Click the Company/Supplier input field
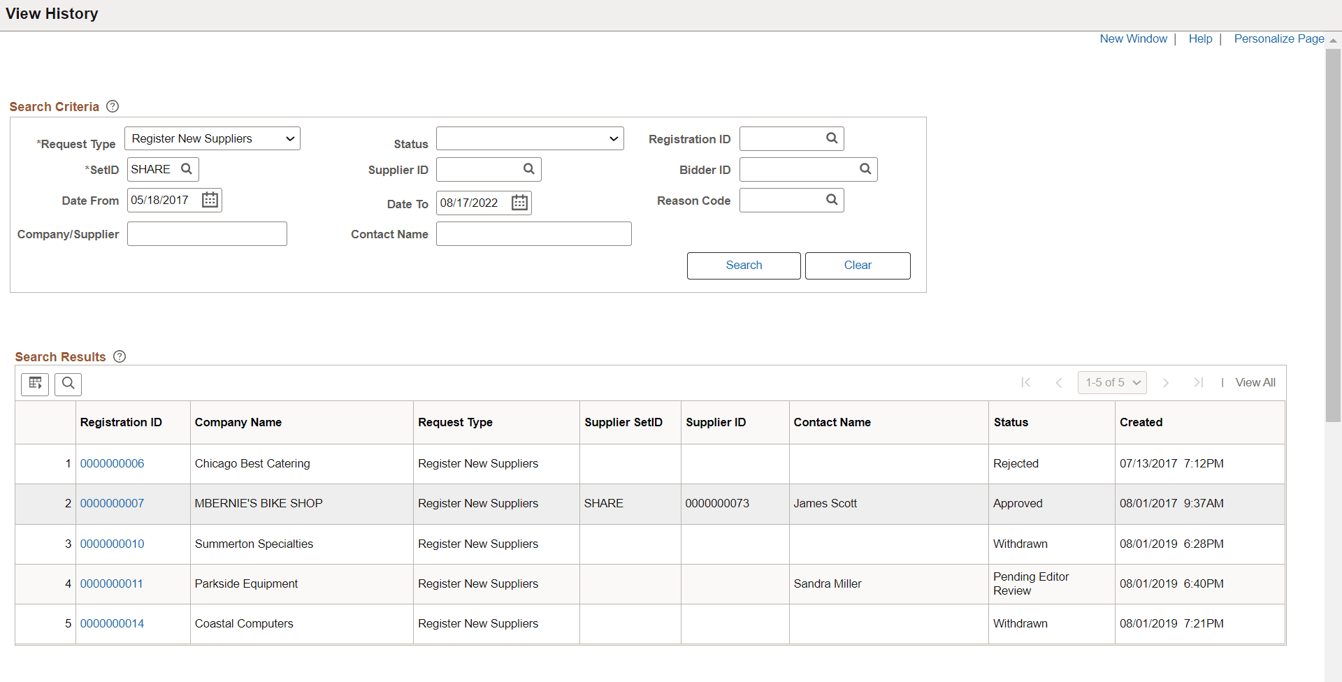This screenshot has height=682, width=1342. click(207, 233)
